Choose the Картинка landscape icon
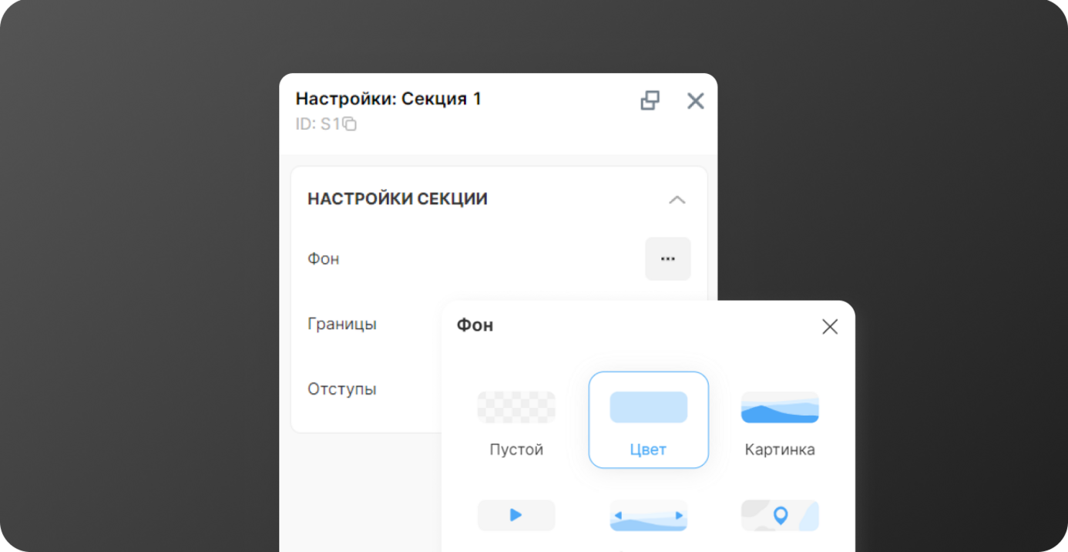 pos(780,407)
